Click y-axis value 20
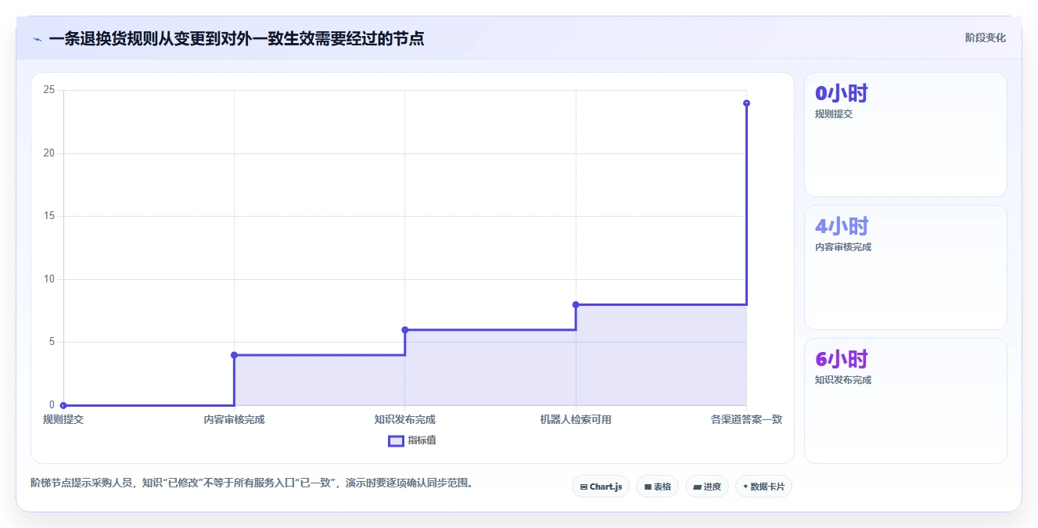This screenshot has height=528, width=1038. click(x=49, y=153)
